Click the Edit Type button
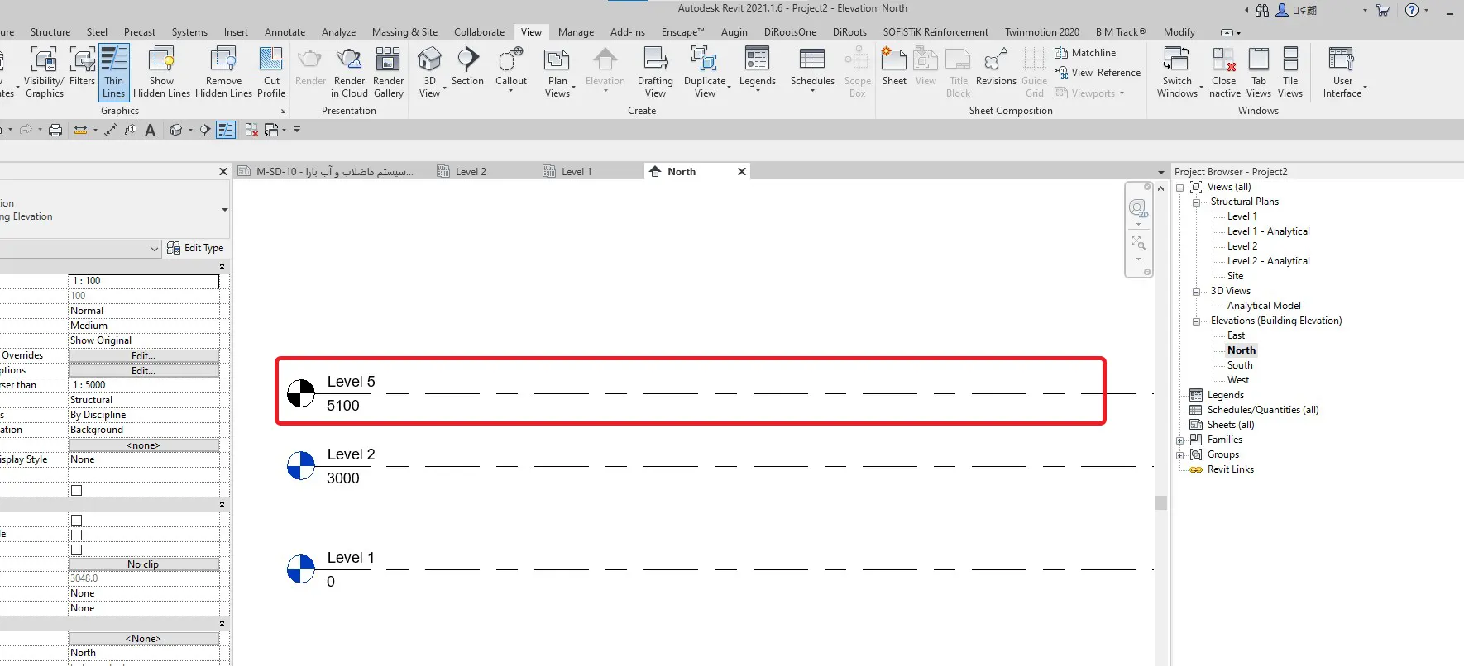 pos(195,248)
